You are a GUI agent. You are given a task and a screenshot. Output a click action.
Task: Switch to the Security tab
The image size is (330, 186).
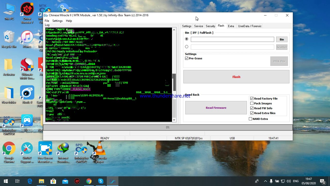pyautogui.click(x=210, y=26)
